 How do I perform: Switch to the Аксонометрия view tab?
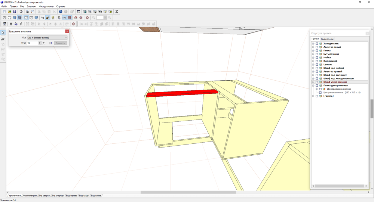(30, 196)
